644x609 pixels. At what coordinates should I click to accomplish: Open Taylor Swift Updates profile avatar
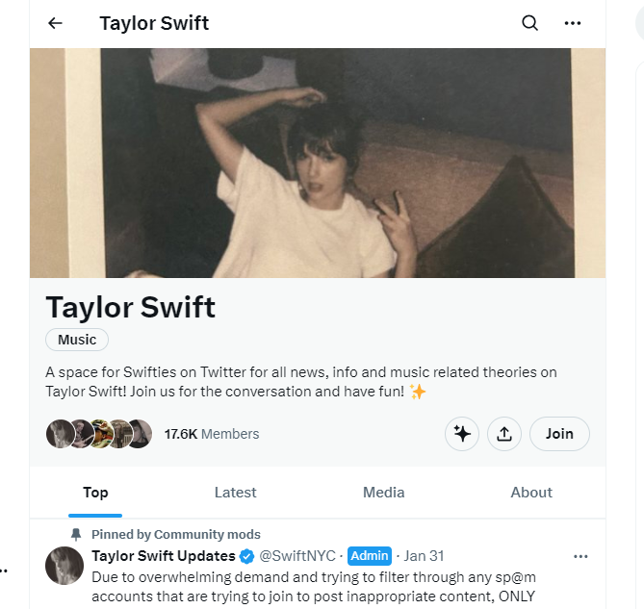pyautogui.click(x=64, y=566)
